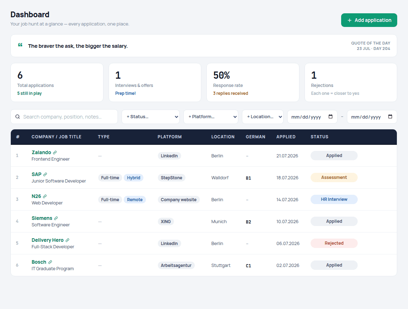The width and height of the screenshot is (408, 309).
Task: Click the Applied column header
Action: (x=286, y=137)
